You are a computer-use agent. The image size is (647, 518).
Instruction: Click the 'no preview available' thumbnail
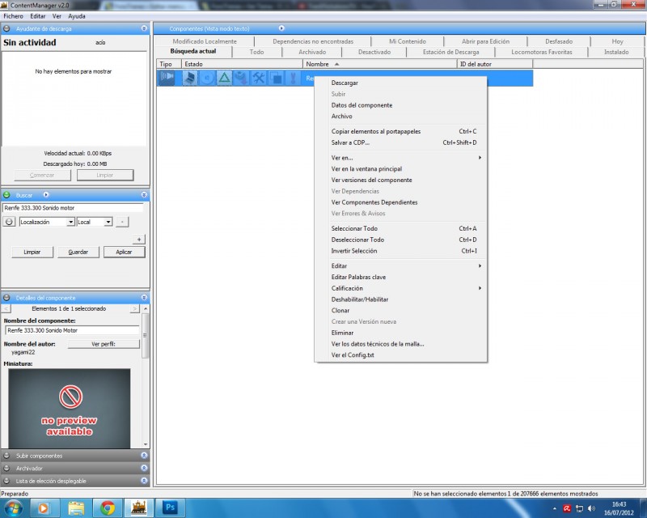[x=70, y=409]
